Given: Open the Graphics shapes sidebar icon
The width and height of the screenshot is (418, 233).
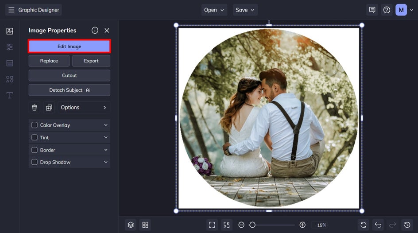Looking at the screenshot, I should click(x=10, y=79).
